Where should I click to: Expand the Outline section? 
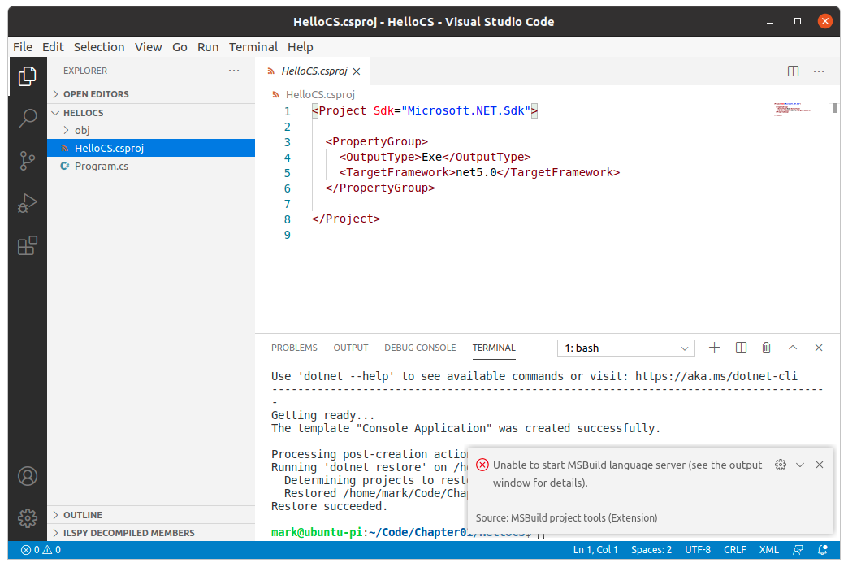click(x=83, y=515)
